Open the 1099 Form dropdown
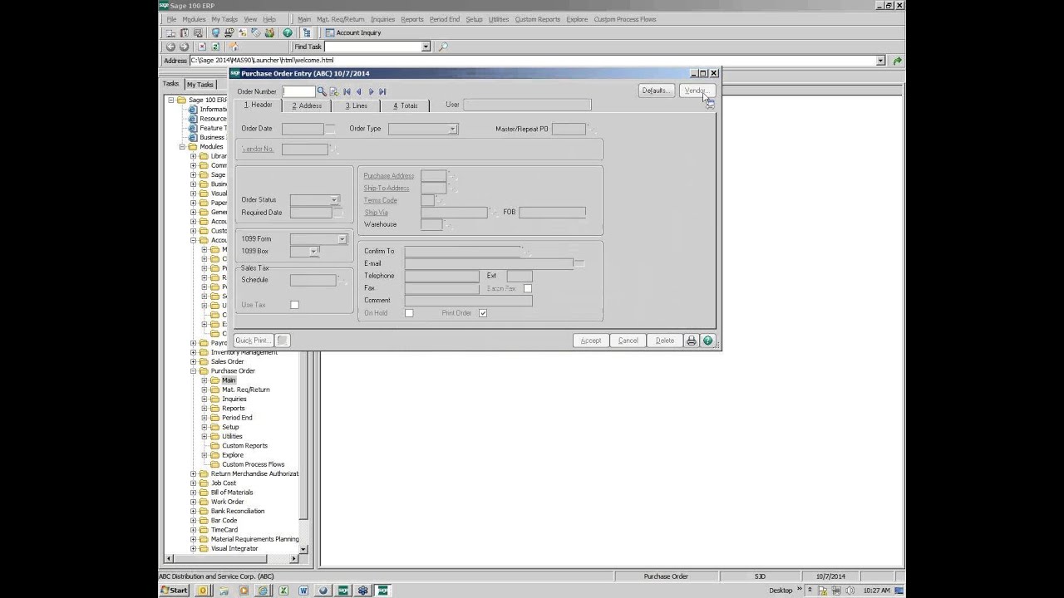 (x=342, y=239)
